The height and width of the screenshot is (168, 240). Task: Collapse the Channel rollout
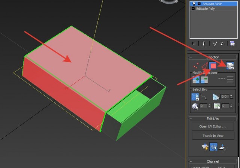pyautogui.click(x=191, y=161)
